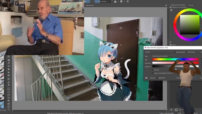Viewport: 202px width, 114px height.
Task: Pick a shade in the green color square
Action: (190, 25)
